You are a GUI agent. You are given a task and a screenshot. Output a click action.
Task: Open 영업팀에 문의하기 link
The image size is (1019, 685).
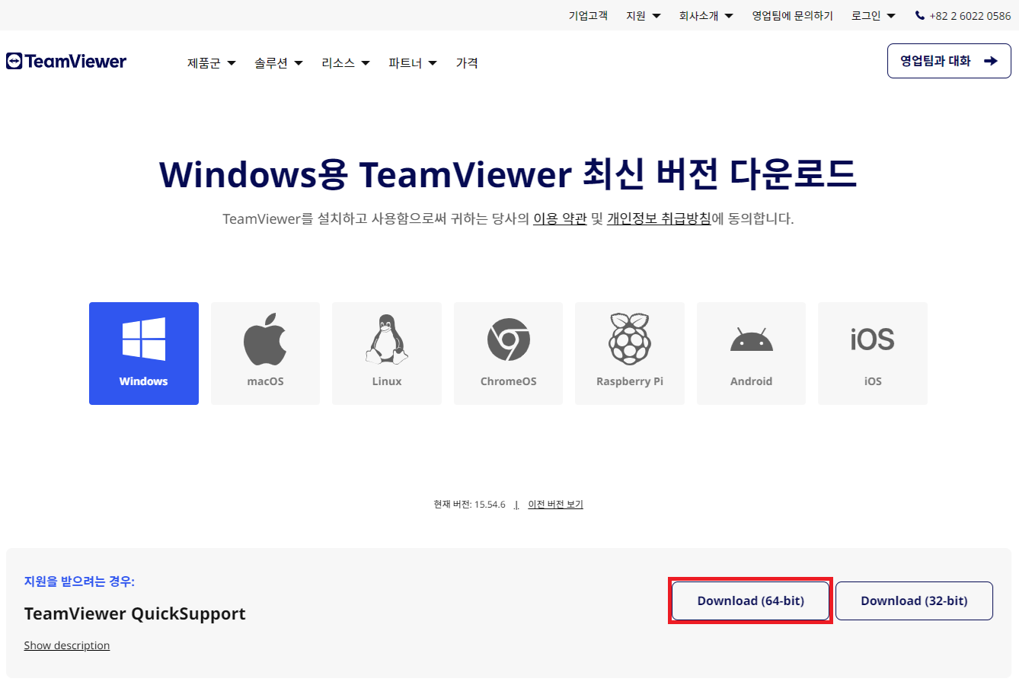[x=793, y=15]
